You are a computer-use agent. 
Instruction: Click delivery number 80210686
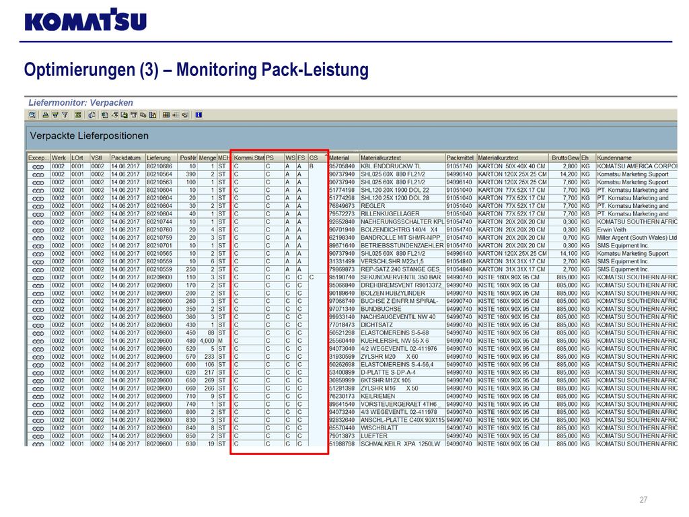(x=159, y=167)
